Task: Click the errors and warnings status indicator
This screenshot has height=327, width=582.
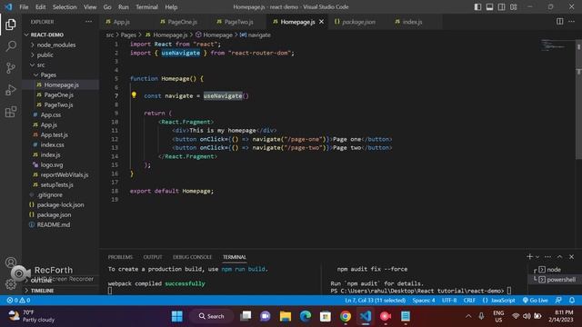Action: (18, 301)
